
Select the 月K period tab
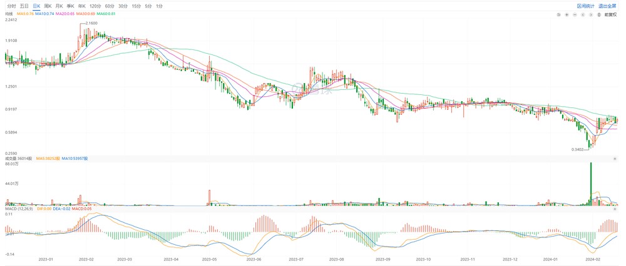pos(59,6)
